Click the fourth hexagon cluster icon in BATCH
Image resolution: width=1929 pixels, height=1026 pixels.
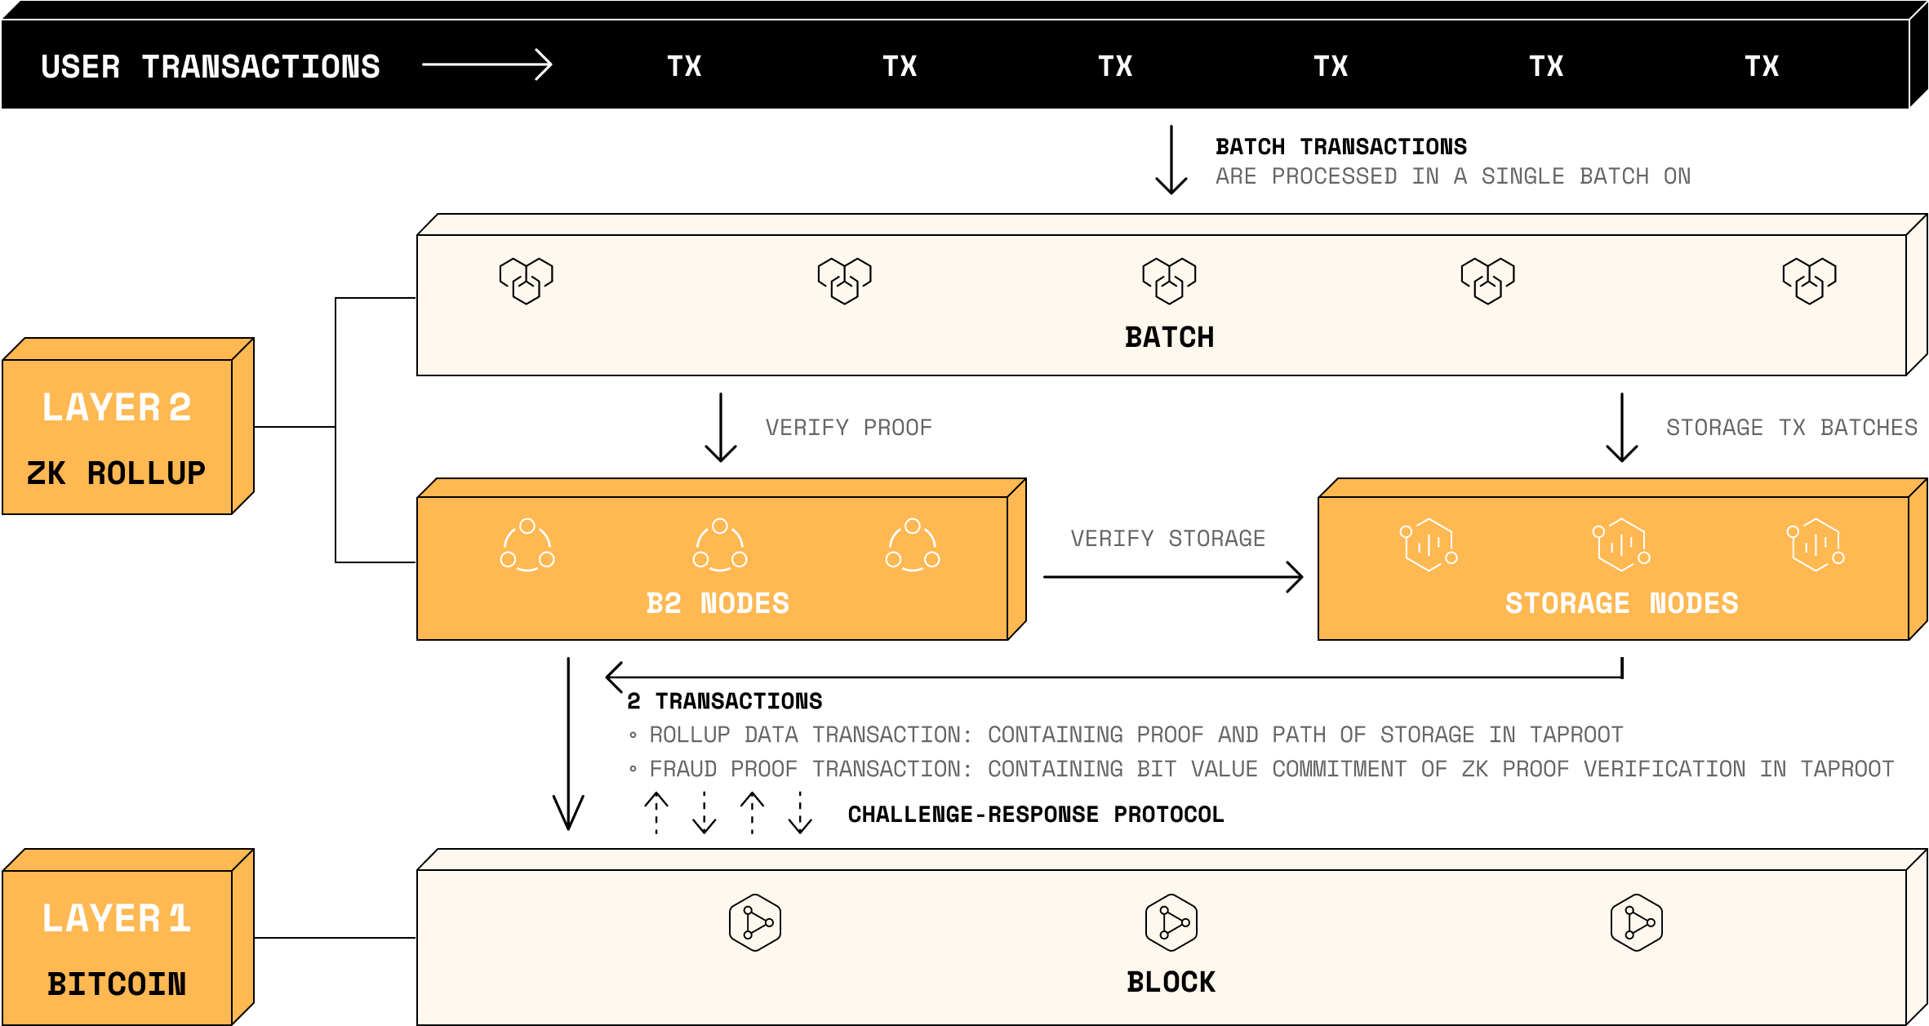coord(1487,281)
